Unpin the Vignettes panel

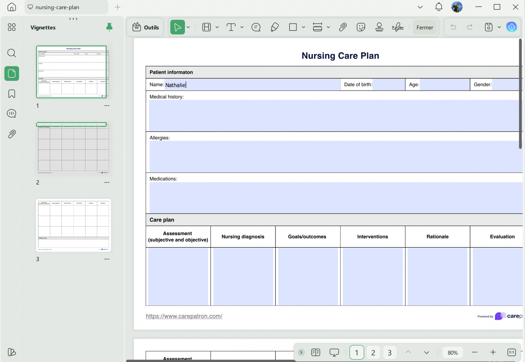[x=109, y=27]
